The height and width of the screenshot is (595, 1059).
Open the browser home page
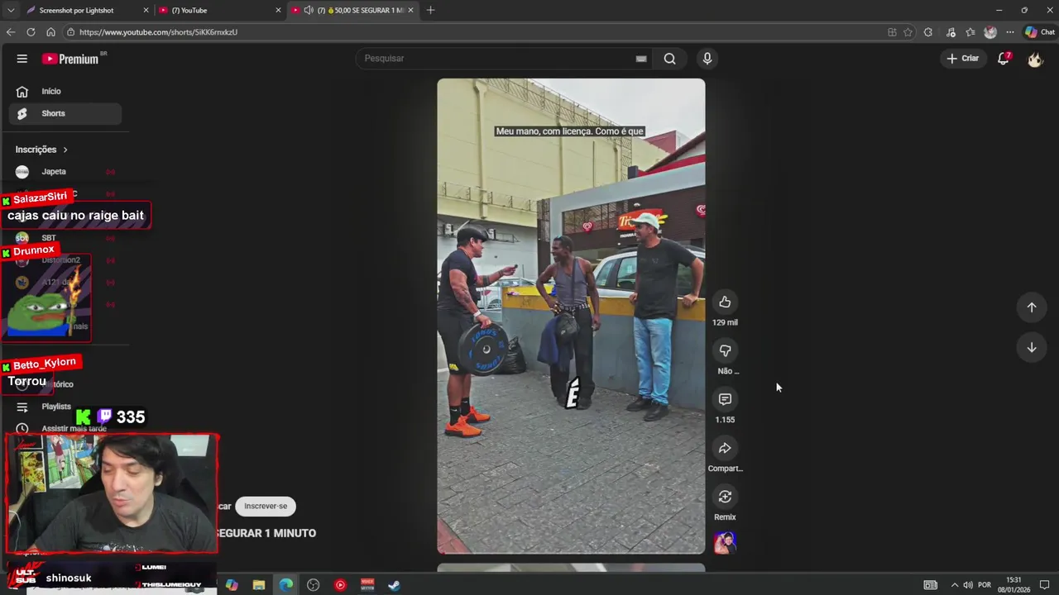click(50, 32)
